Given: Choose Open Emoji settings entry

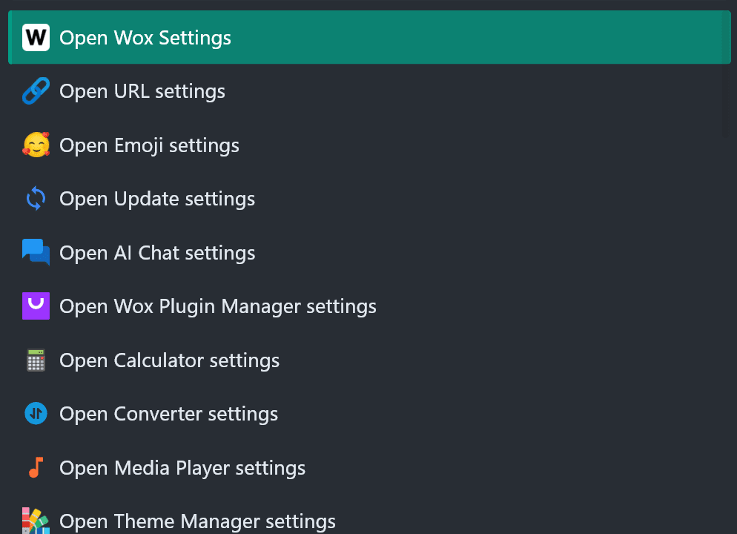Looking at the screenshot, I should 369,145.
